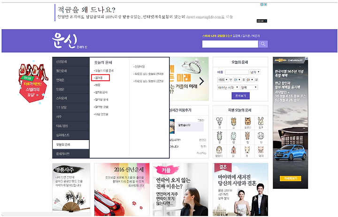Select the sheep zodiac icon

coord(261,136)
